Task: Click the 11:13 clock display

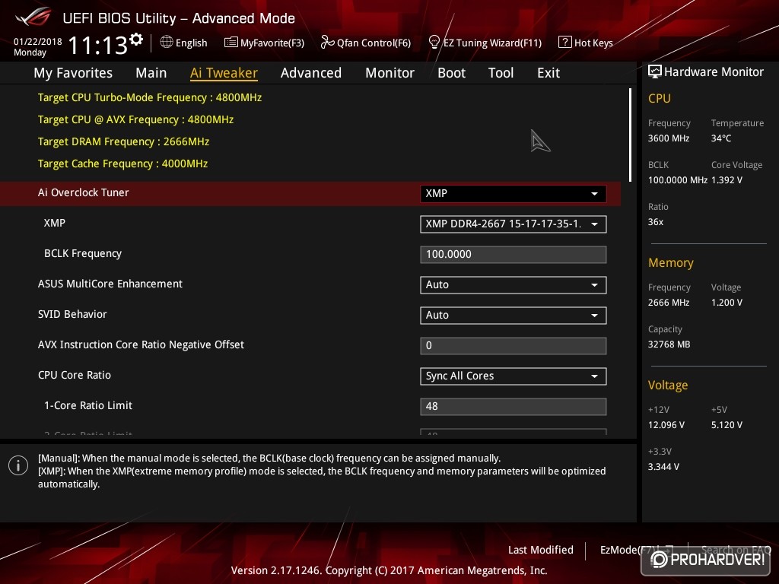Action: [98, 45]
